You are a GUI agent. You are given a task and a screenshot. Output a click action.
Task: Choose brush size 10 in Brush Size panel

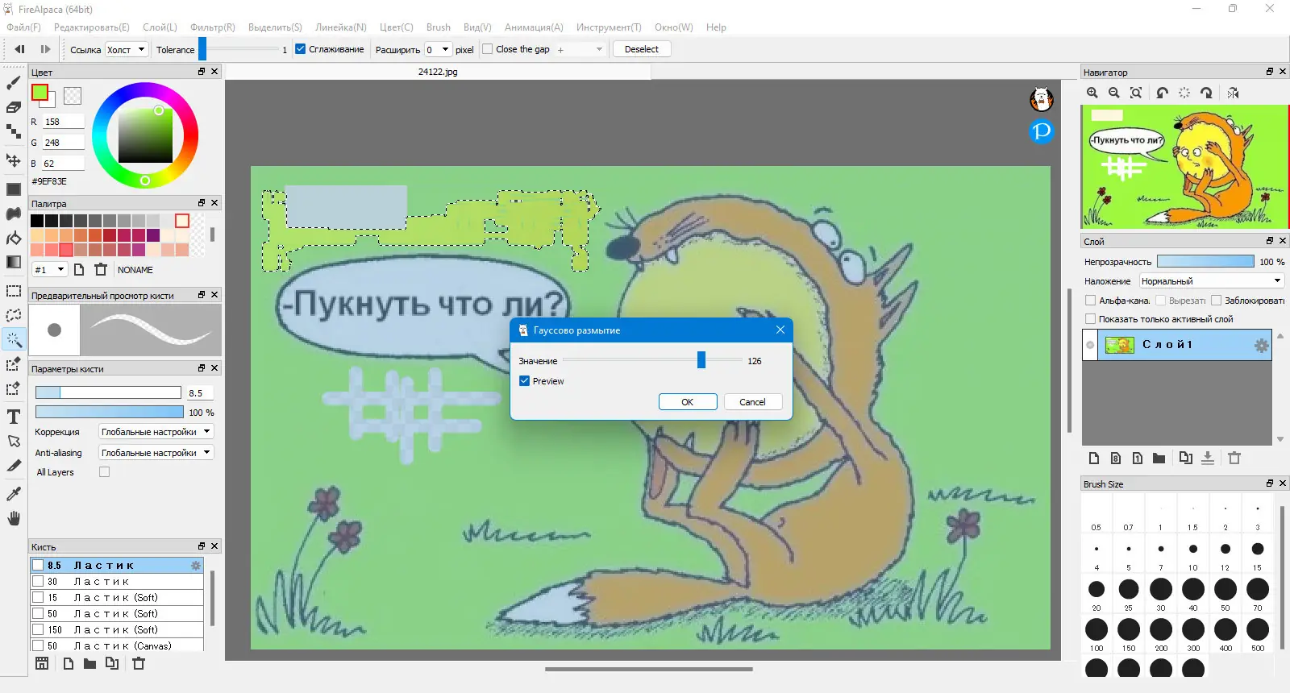click(1192, 549)
